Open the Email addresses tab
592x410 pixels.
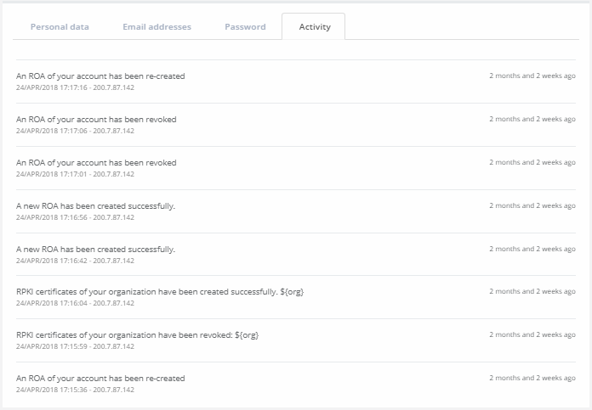tap(157, 26)
